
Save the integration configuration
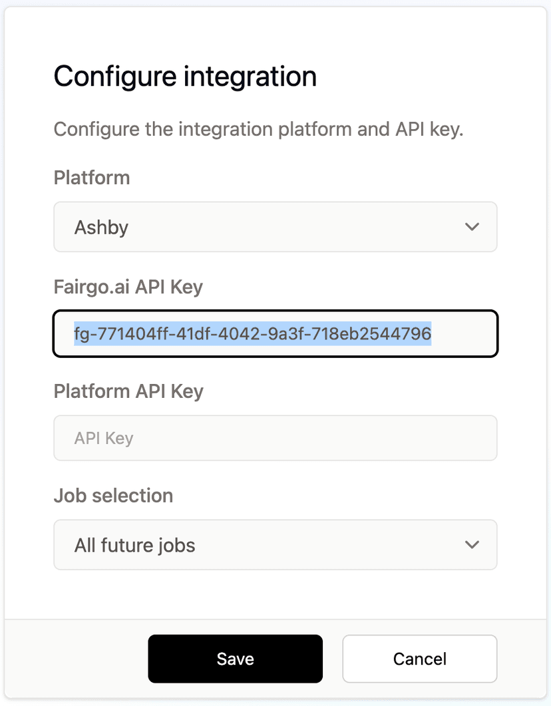tap(235, 658)
